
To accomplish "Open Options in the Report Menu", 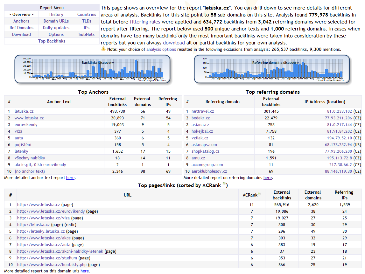I will [56, 34].
